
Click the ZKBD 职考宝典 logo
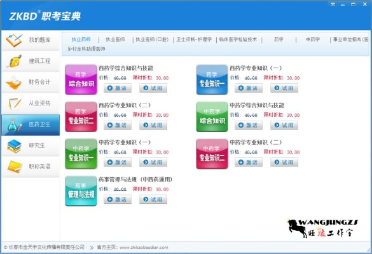pos(45,16)
